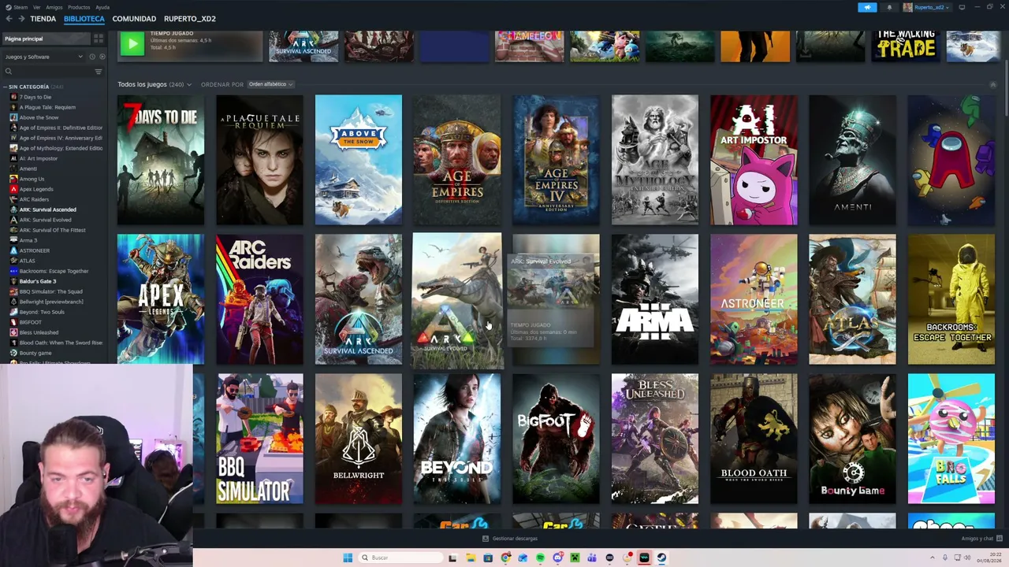
Task: Show ready-to-play games filter icon
Action: click(102, 57)
